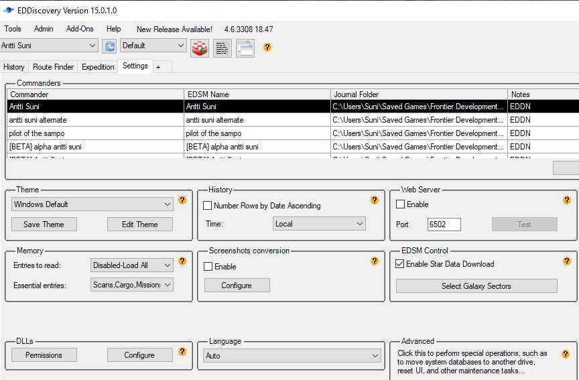Add a new tab with plus button
The width and height of the screenshot is (579, 380).
coord(158,67)
